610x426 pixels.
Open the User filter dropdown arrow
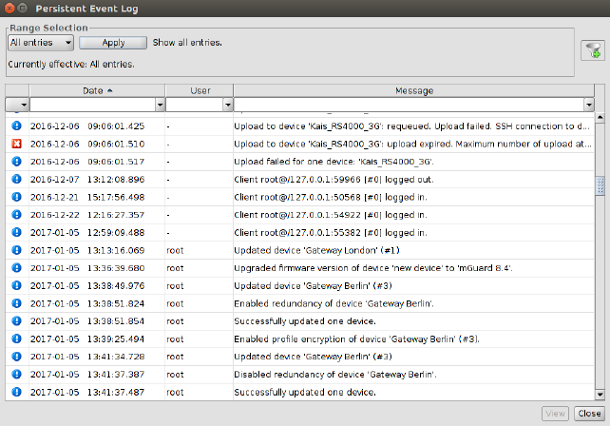pyautogui.click(x=227, y=105)
